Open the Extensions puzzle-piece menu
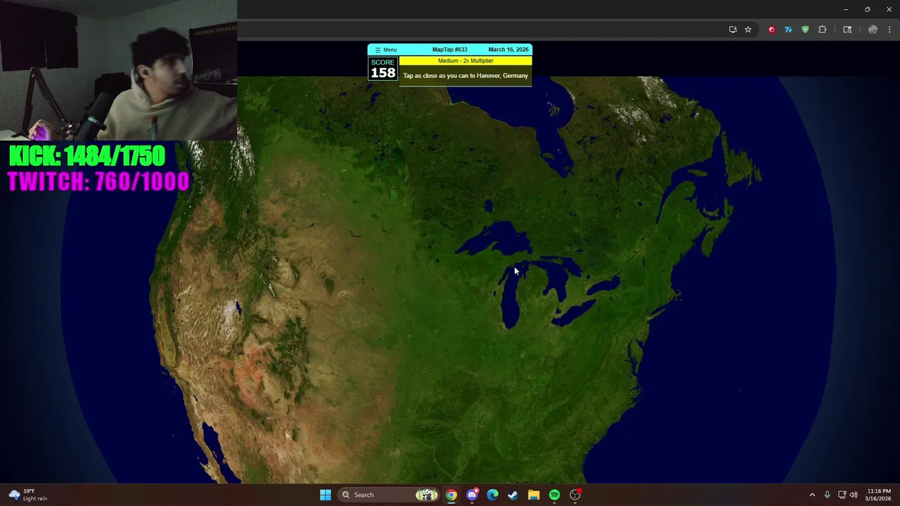This screenshot has width=900, height=506. coord(822,30)
